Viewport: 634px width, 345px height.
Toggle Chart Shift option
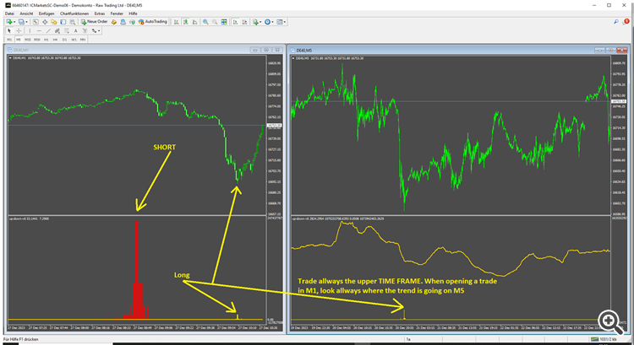(244, 22)
